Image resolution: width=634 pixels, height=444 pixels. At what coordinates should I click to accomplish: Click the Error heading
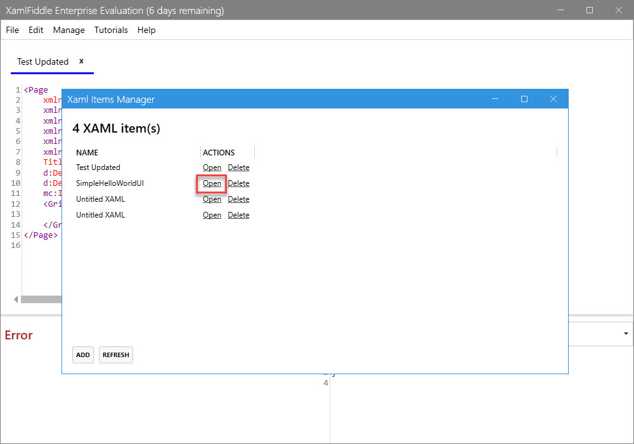click(x=18, y=336)
